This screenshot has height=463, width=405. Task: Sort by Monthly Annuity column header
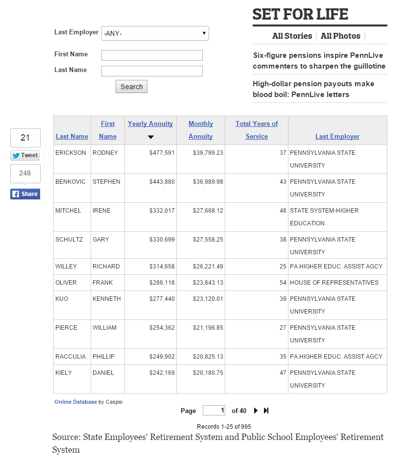pos(200,130)
